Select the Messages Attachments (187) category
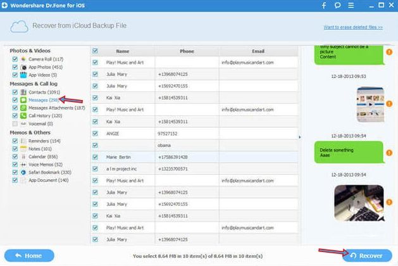Screen dimensions: 398x266 click(x=56, y=108)
